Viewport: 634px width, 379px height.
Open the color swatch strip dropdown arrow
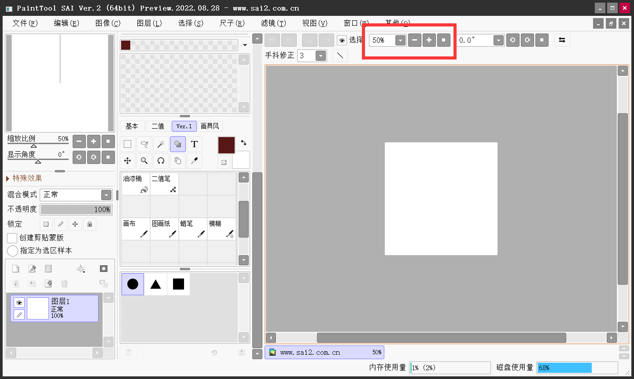pyautogui.click(x=245, y=45)
